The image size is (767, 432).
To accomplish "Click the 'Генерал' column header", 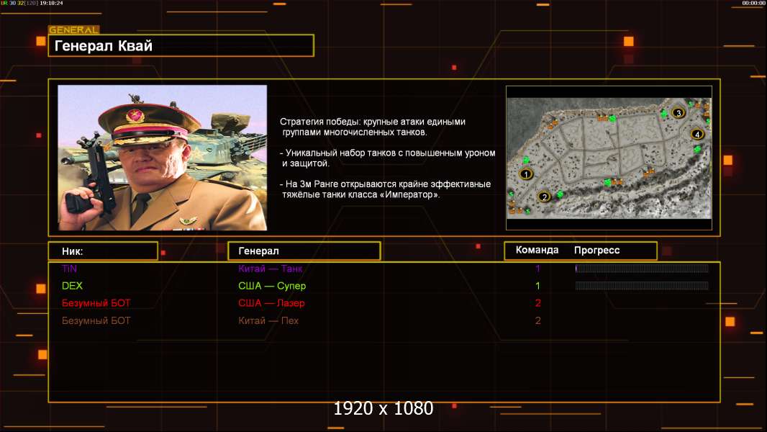I will coord(304,251).
